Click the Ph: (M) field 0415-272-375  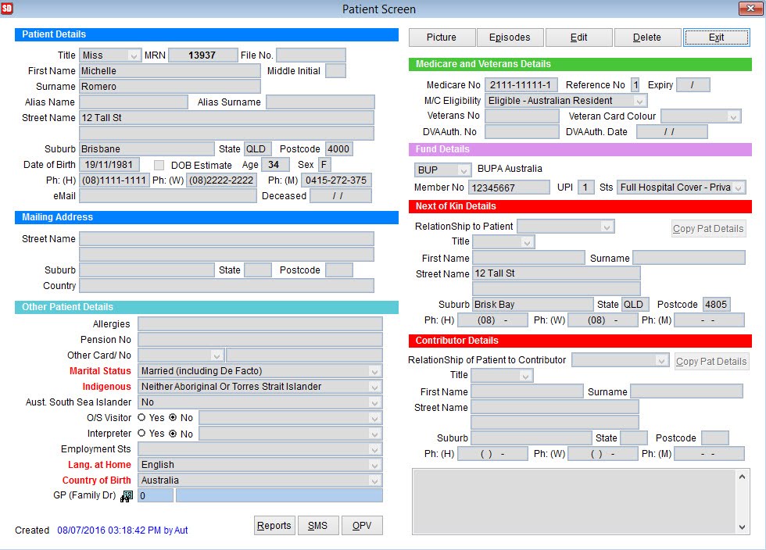tap(336, 180)
